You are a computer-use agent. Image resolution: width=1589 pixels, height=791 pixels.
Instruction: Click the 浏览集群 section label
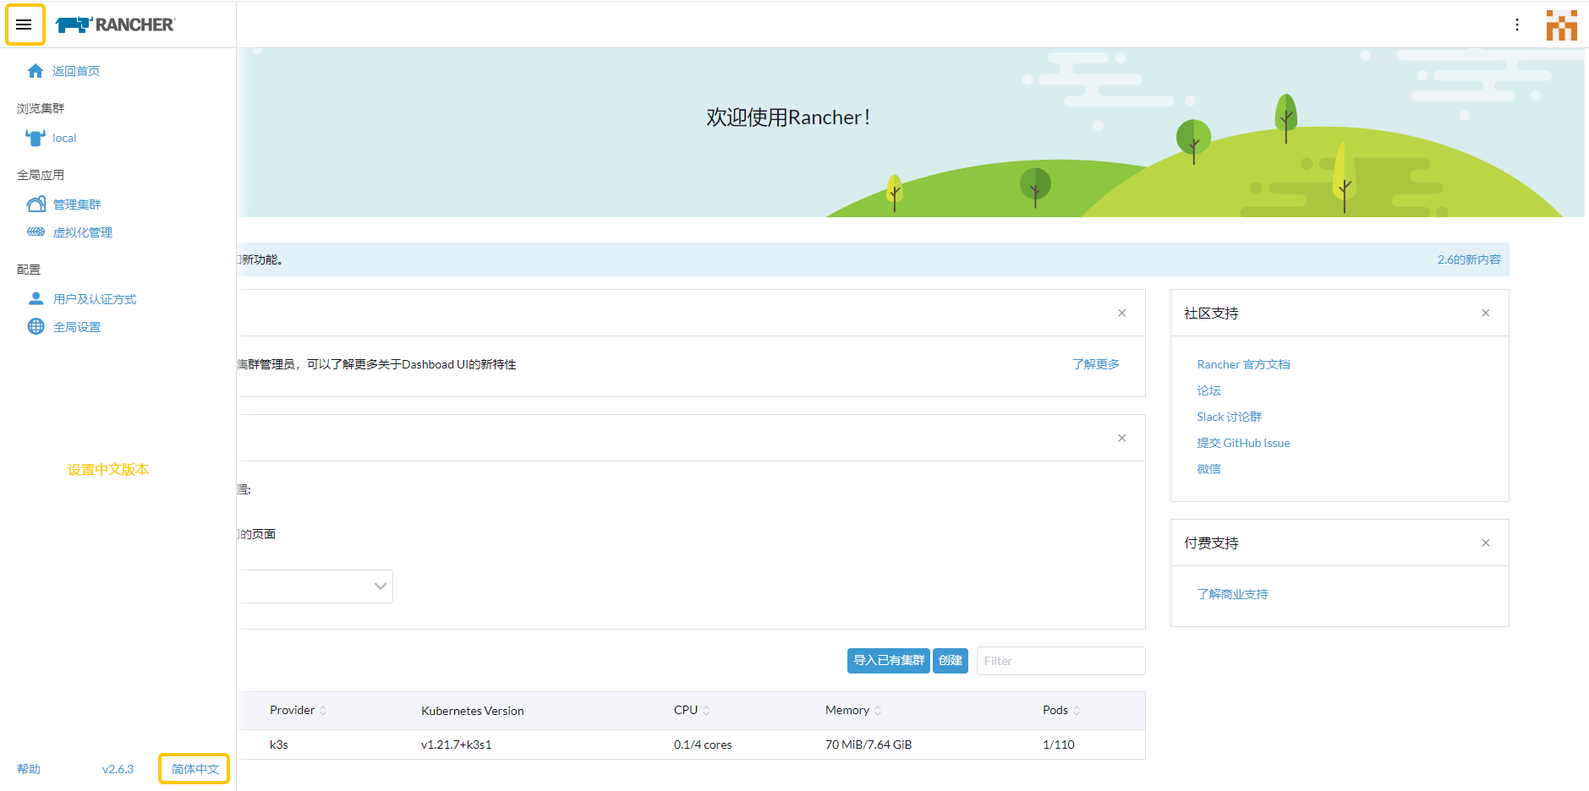click(41, 108)
